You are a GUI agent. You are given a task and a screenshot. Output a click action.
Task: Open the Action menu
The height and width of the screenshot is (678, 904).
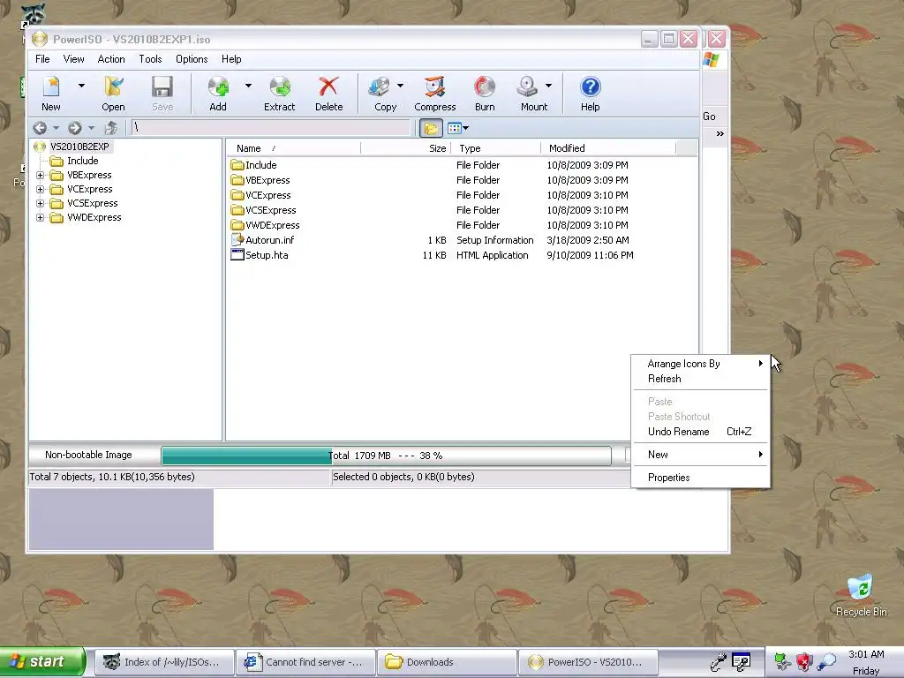coord(111,59)
